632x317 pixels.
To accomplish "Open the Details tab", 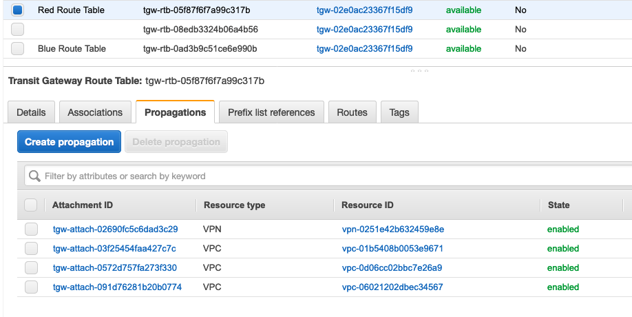I will 31,112.
